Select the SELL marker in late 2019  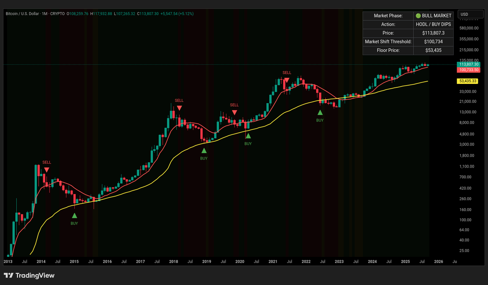(x=234, y=112)
